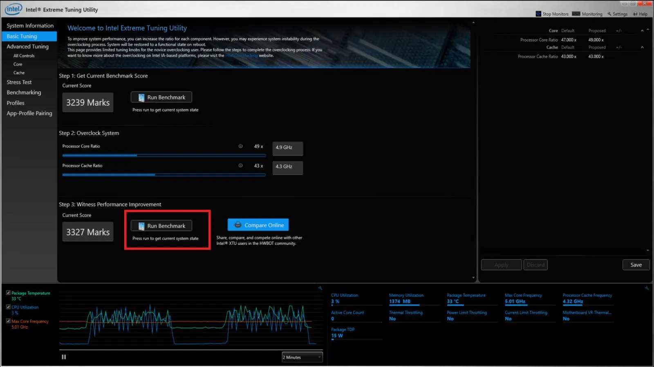Click the Memory Utilization 1374 MB tile

pyautogui.click(x=414, y=299)
